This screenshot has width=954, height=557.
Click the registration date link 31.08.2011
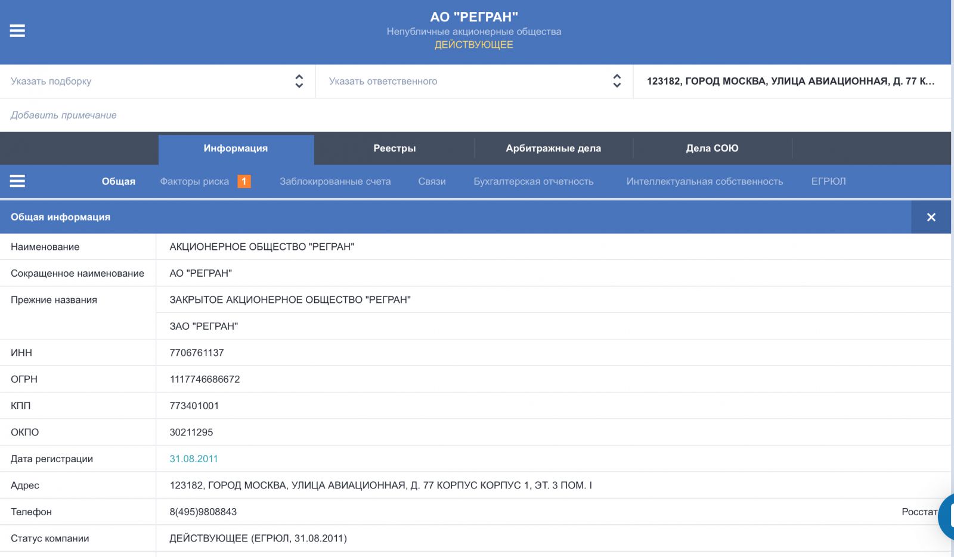pos(194,459)
